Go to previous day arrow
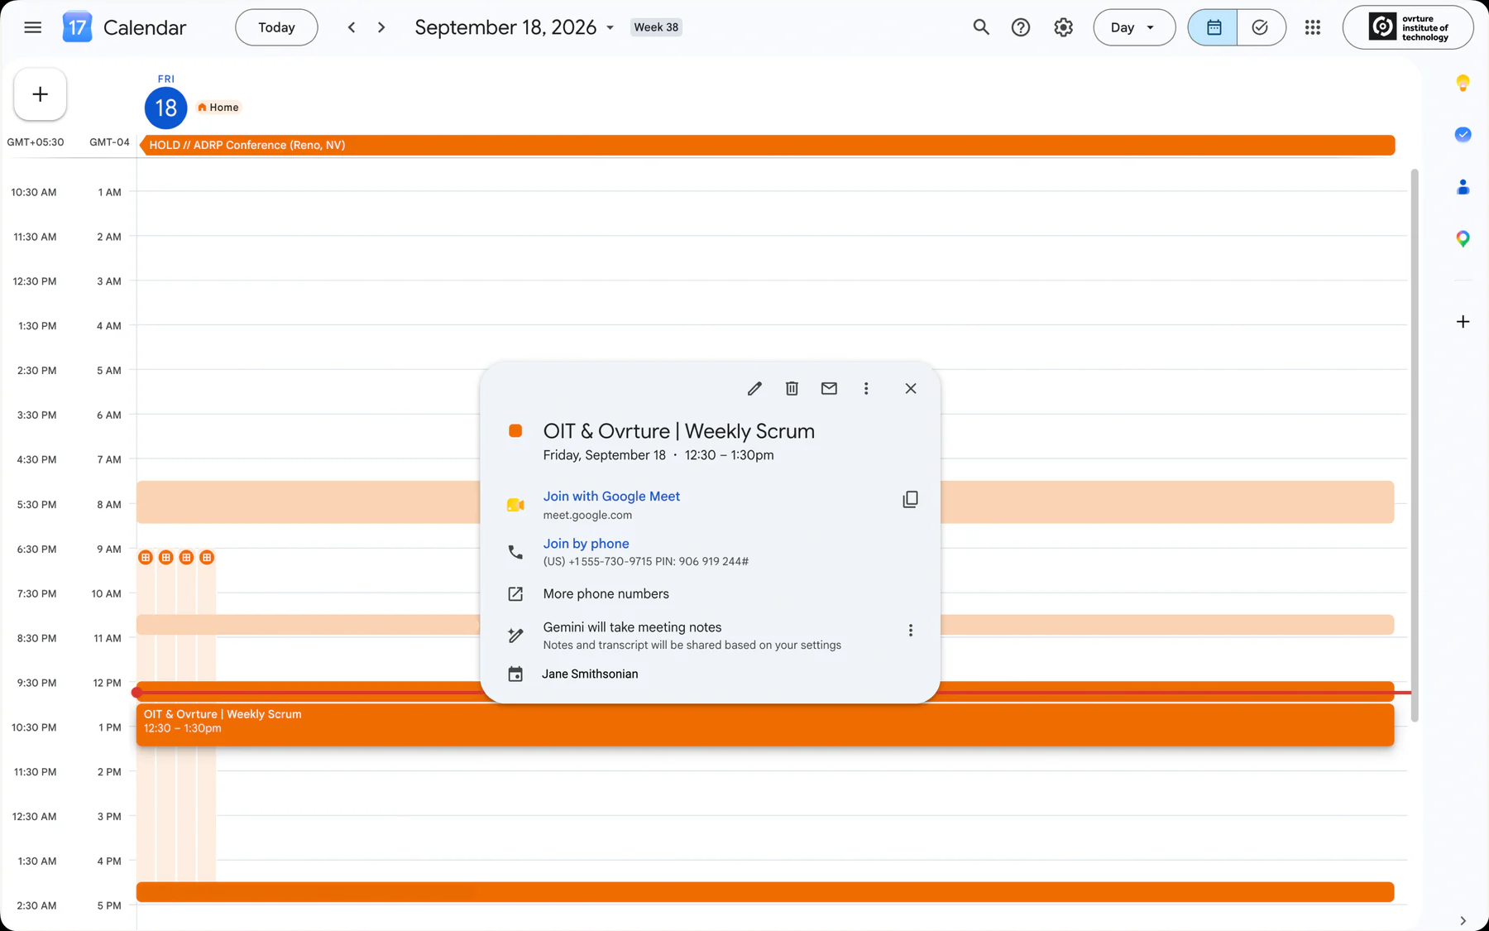The image size is (1489, 931). pos(352,27)
